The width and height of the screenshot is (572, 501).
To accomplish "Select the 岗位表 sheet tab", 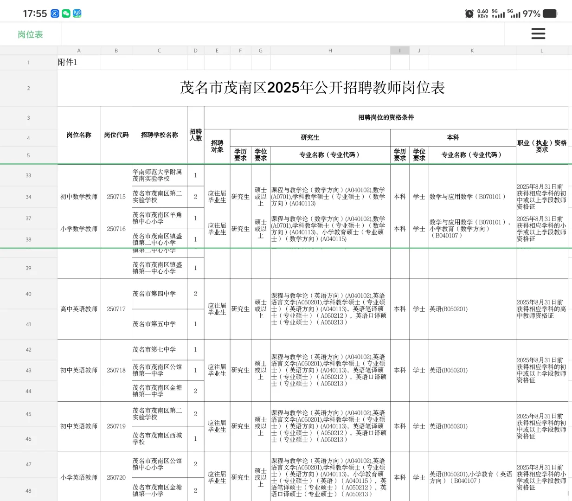I will pos(30,34).
